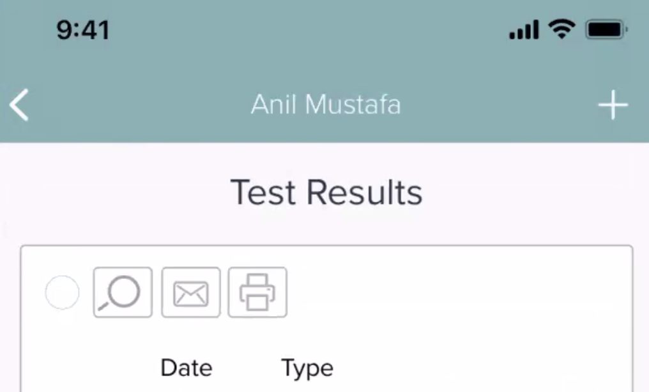
Task: Preview the test result with the magnifier button
Action: pos(123,292)
